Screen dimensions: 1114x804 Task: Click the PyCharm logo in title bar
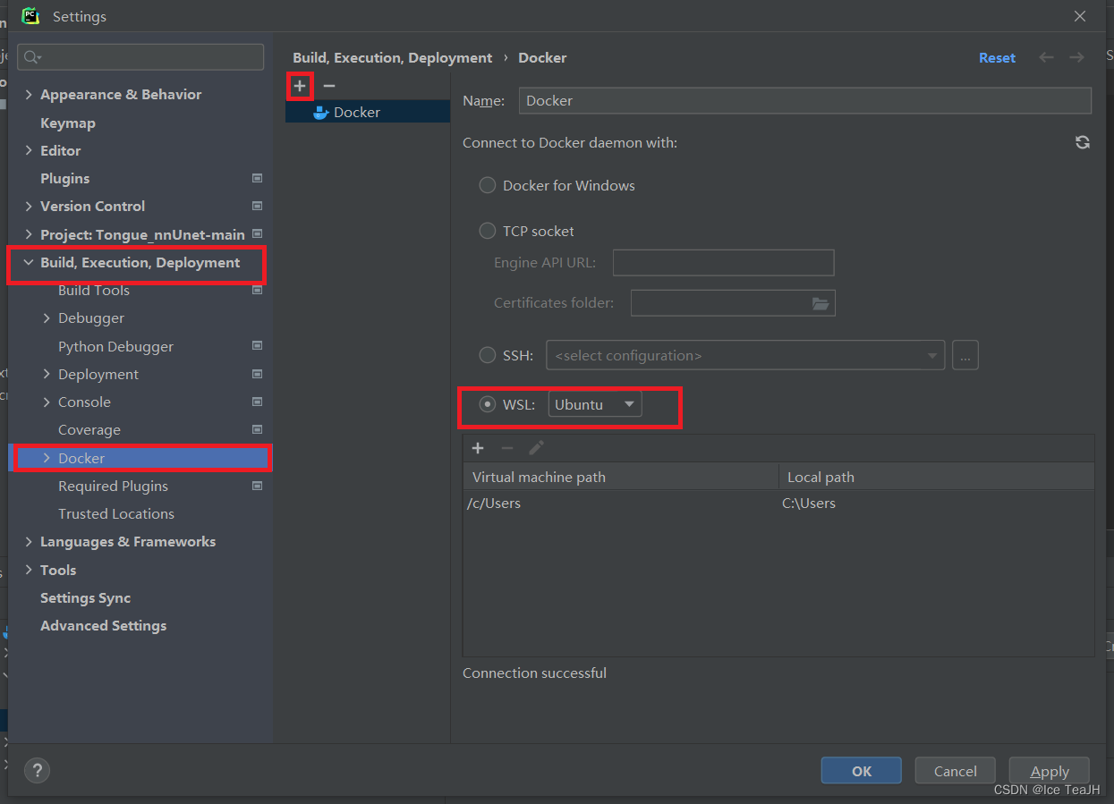tap(30, 15)
